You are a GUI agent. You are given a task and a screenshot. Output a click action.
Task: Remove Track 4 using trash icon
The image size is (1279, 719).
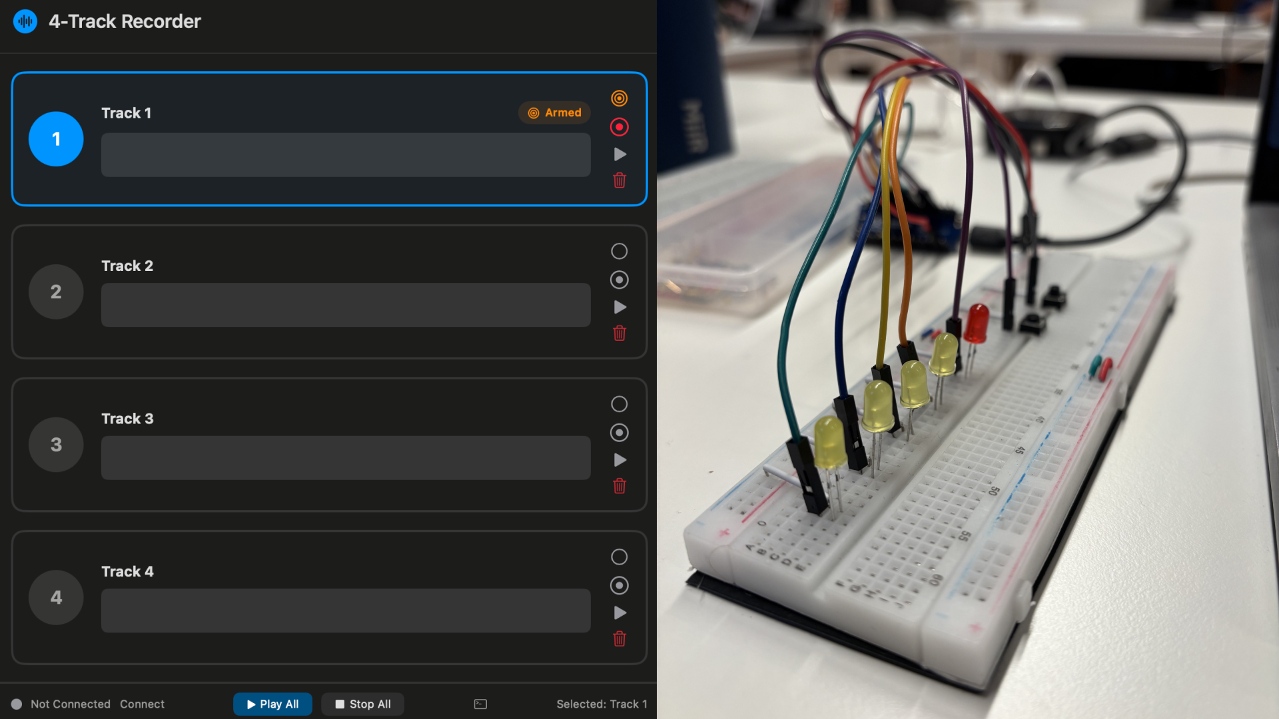pos(620,639)
